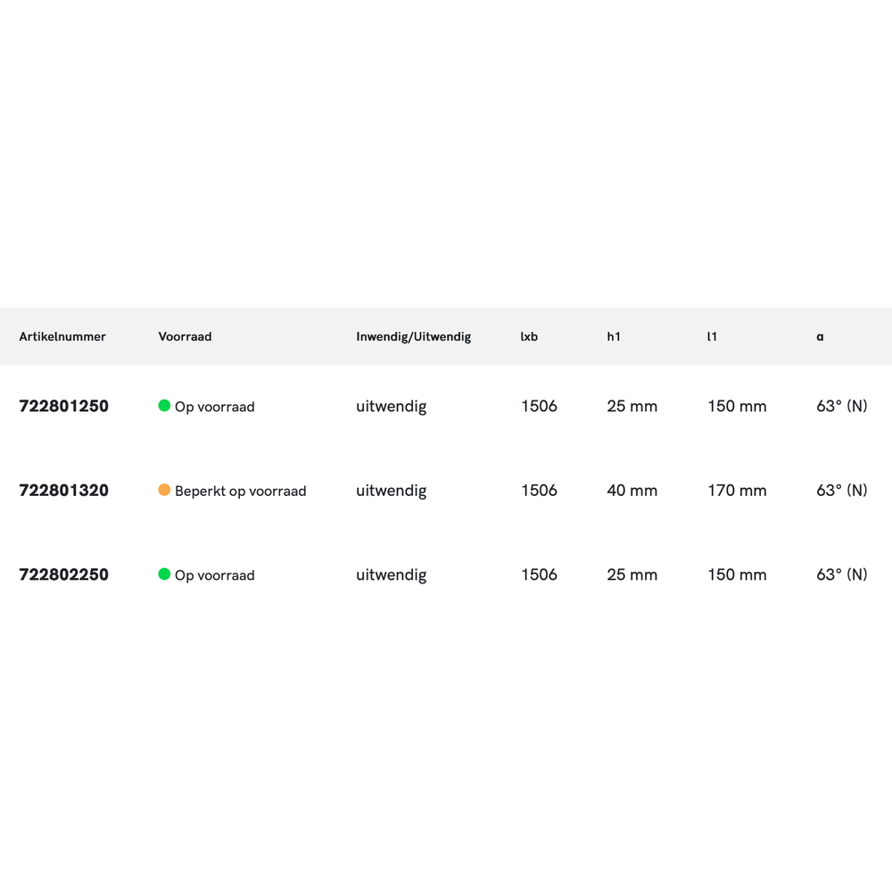The image size is (892, 892).
Task: Click 'uitwendig' in the 722802250 row
Action: [x=391, y=574]
